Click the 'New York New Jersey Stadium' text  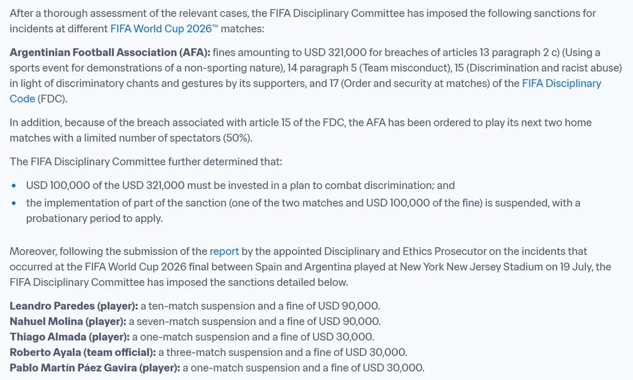click(x=471, y=267)
